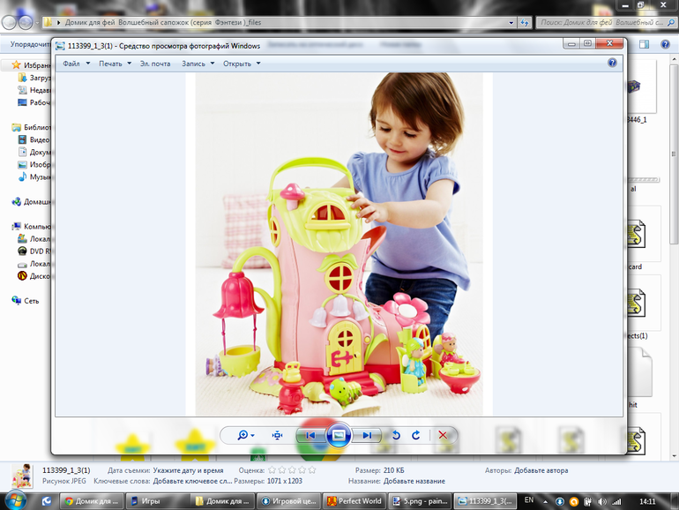The height and width of the screenshot is (510, 679).
Task: Expand the Файл dropdown arrow
Action: tap(88, 64)
